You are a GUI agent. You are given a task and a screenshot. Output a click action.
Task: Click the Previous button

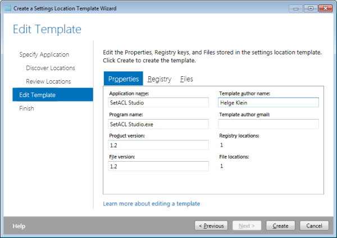211,226
